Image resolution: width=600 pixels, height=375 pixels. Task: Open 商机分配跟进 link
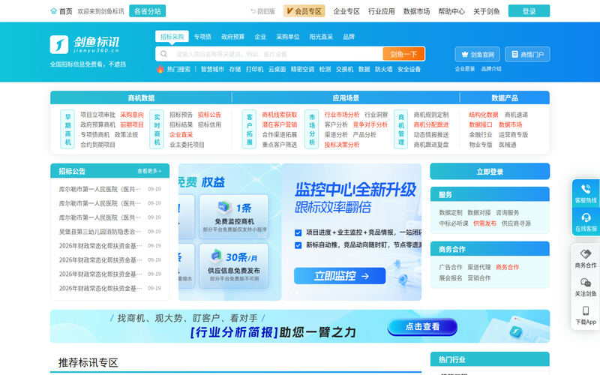click(x=430, y=124)
